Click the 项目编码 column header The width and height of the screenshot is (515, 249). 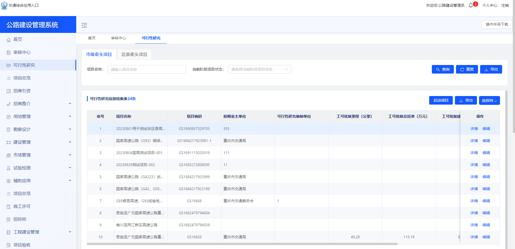194,116
